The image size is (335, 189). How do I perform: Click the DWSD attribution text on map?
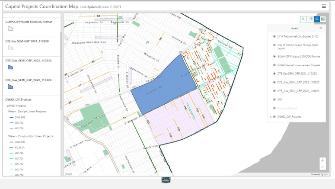click(x=68, y=174)
